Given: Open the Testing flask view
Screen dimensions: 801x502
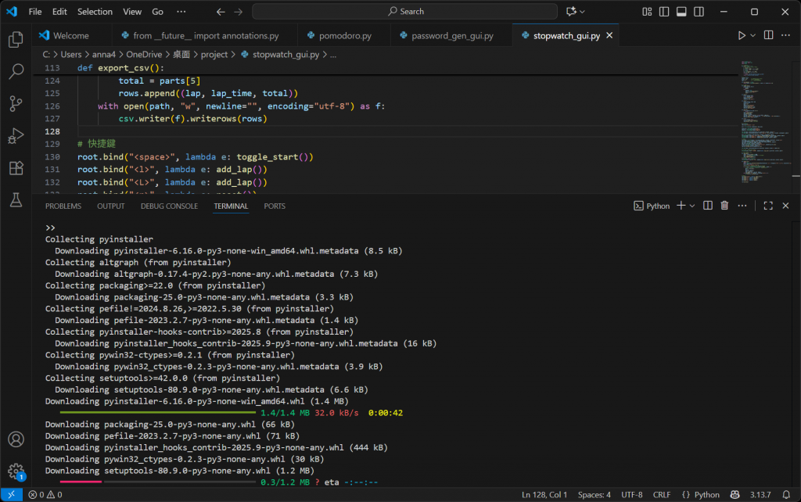Looking at the screenshot, I should pyautogui.click(x=16, y=200).
